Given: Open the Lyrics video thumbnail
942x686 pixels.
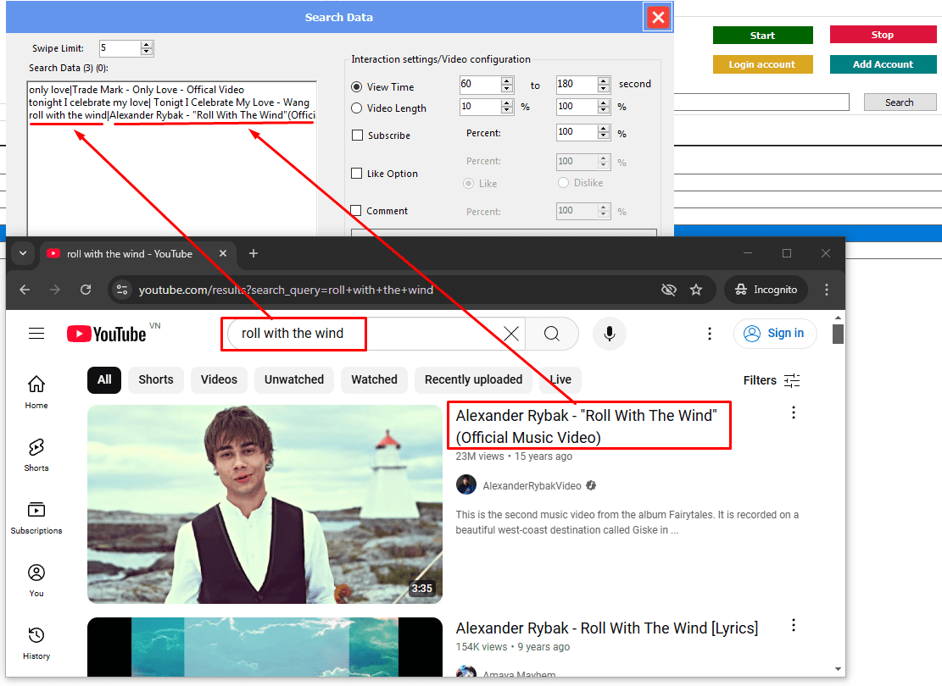Looking at the screenshot, I should click(x=265, y=647).
